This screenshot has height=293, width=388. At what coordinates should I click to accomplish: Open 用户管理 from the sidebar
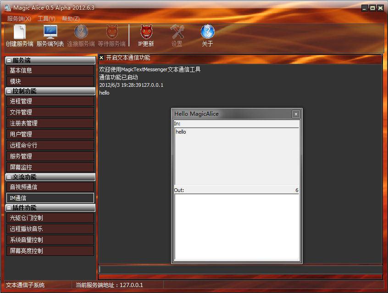tap(50, 134)
